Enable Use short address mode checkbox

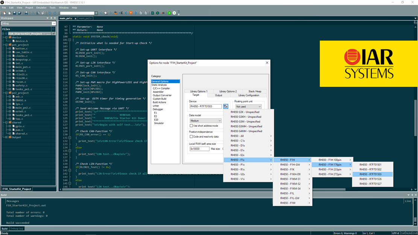(x=192, y=126)
